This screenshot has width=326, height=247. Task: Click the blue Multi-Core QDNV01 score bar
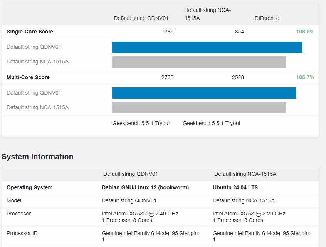coord(204,93)
